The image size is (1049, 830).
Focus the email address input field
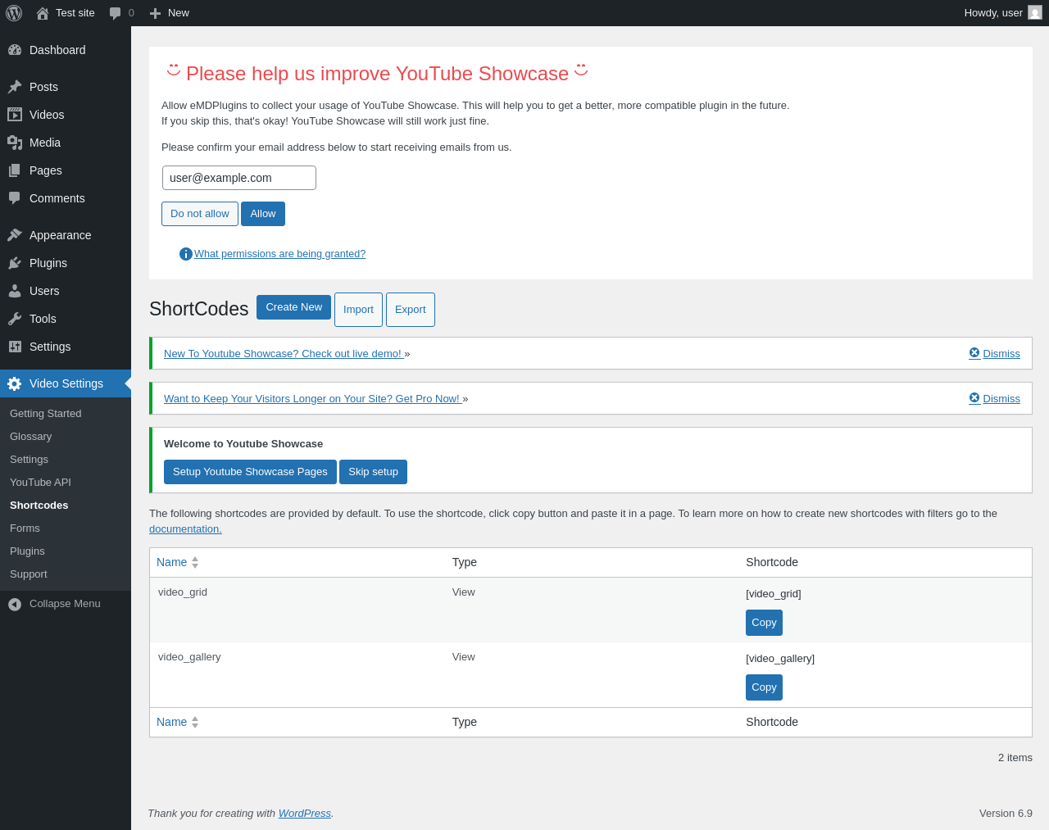pyautogui.click(x=239, y=178)
